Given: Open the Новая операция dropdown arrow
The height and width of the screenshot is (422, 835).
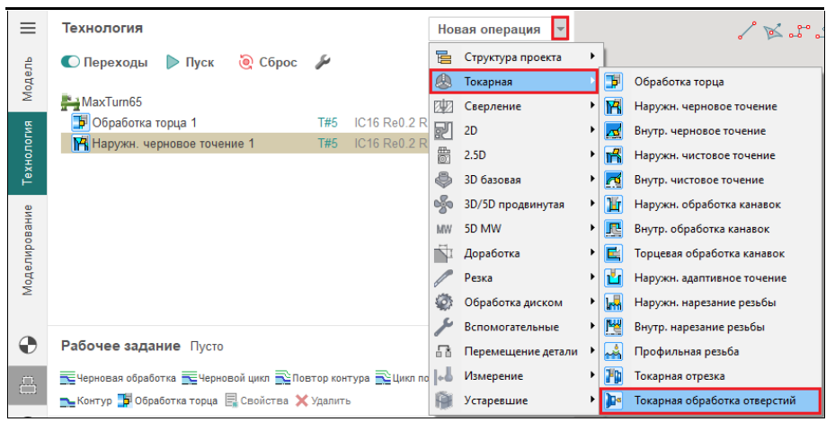Looking at the screenshot, I should click(561, 29).
